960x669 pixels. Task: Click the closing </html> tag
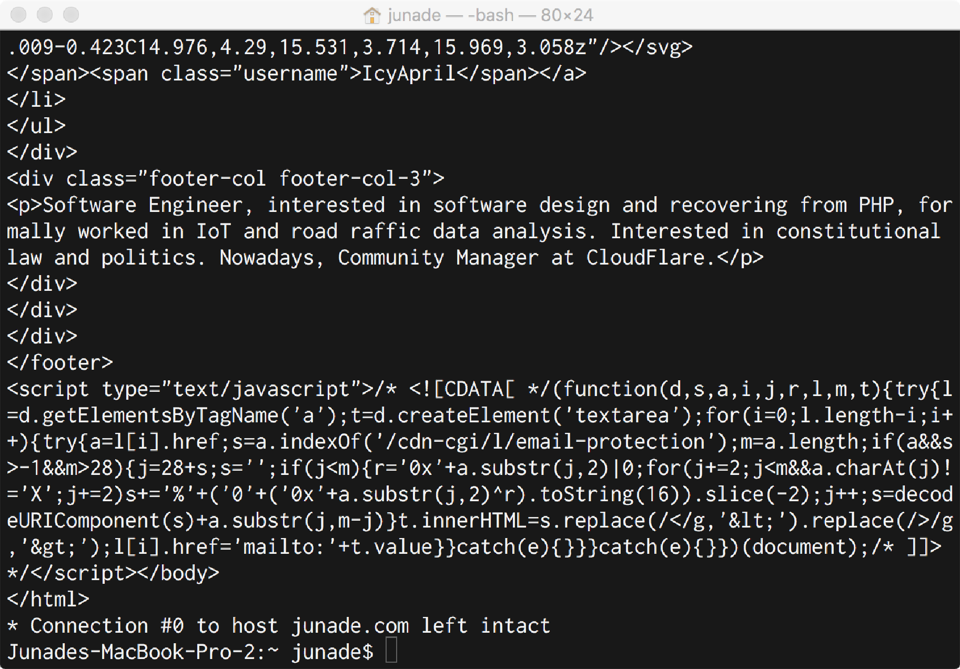click(48, 600)
